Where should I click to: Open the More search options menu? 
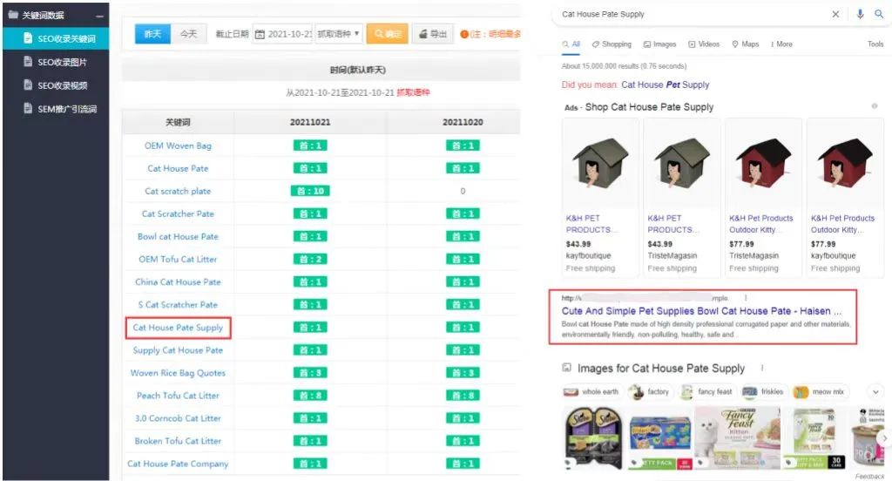[x=781, y=44]
